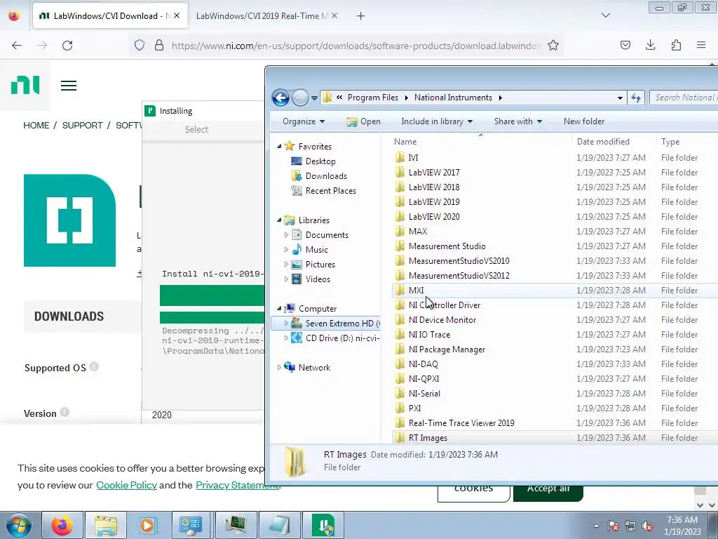Click Accept all cookies button
This screenshot has width=718, height=539.
[x=548, y=489]
